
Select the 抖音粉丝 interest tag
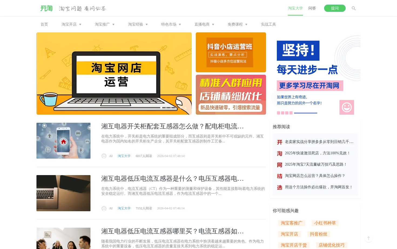[319, 234]
